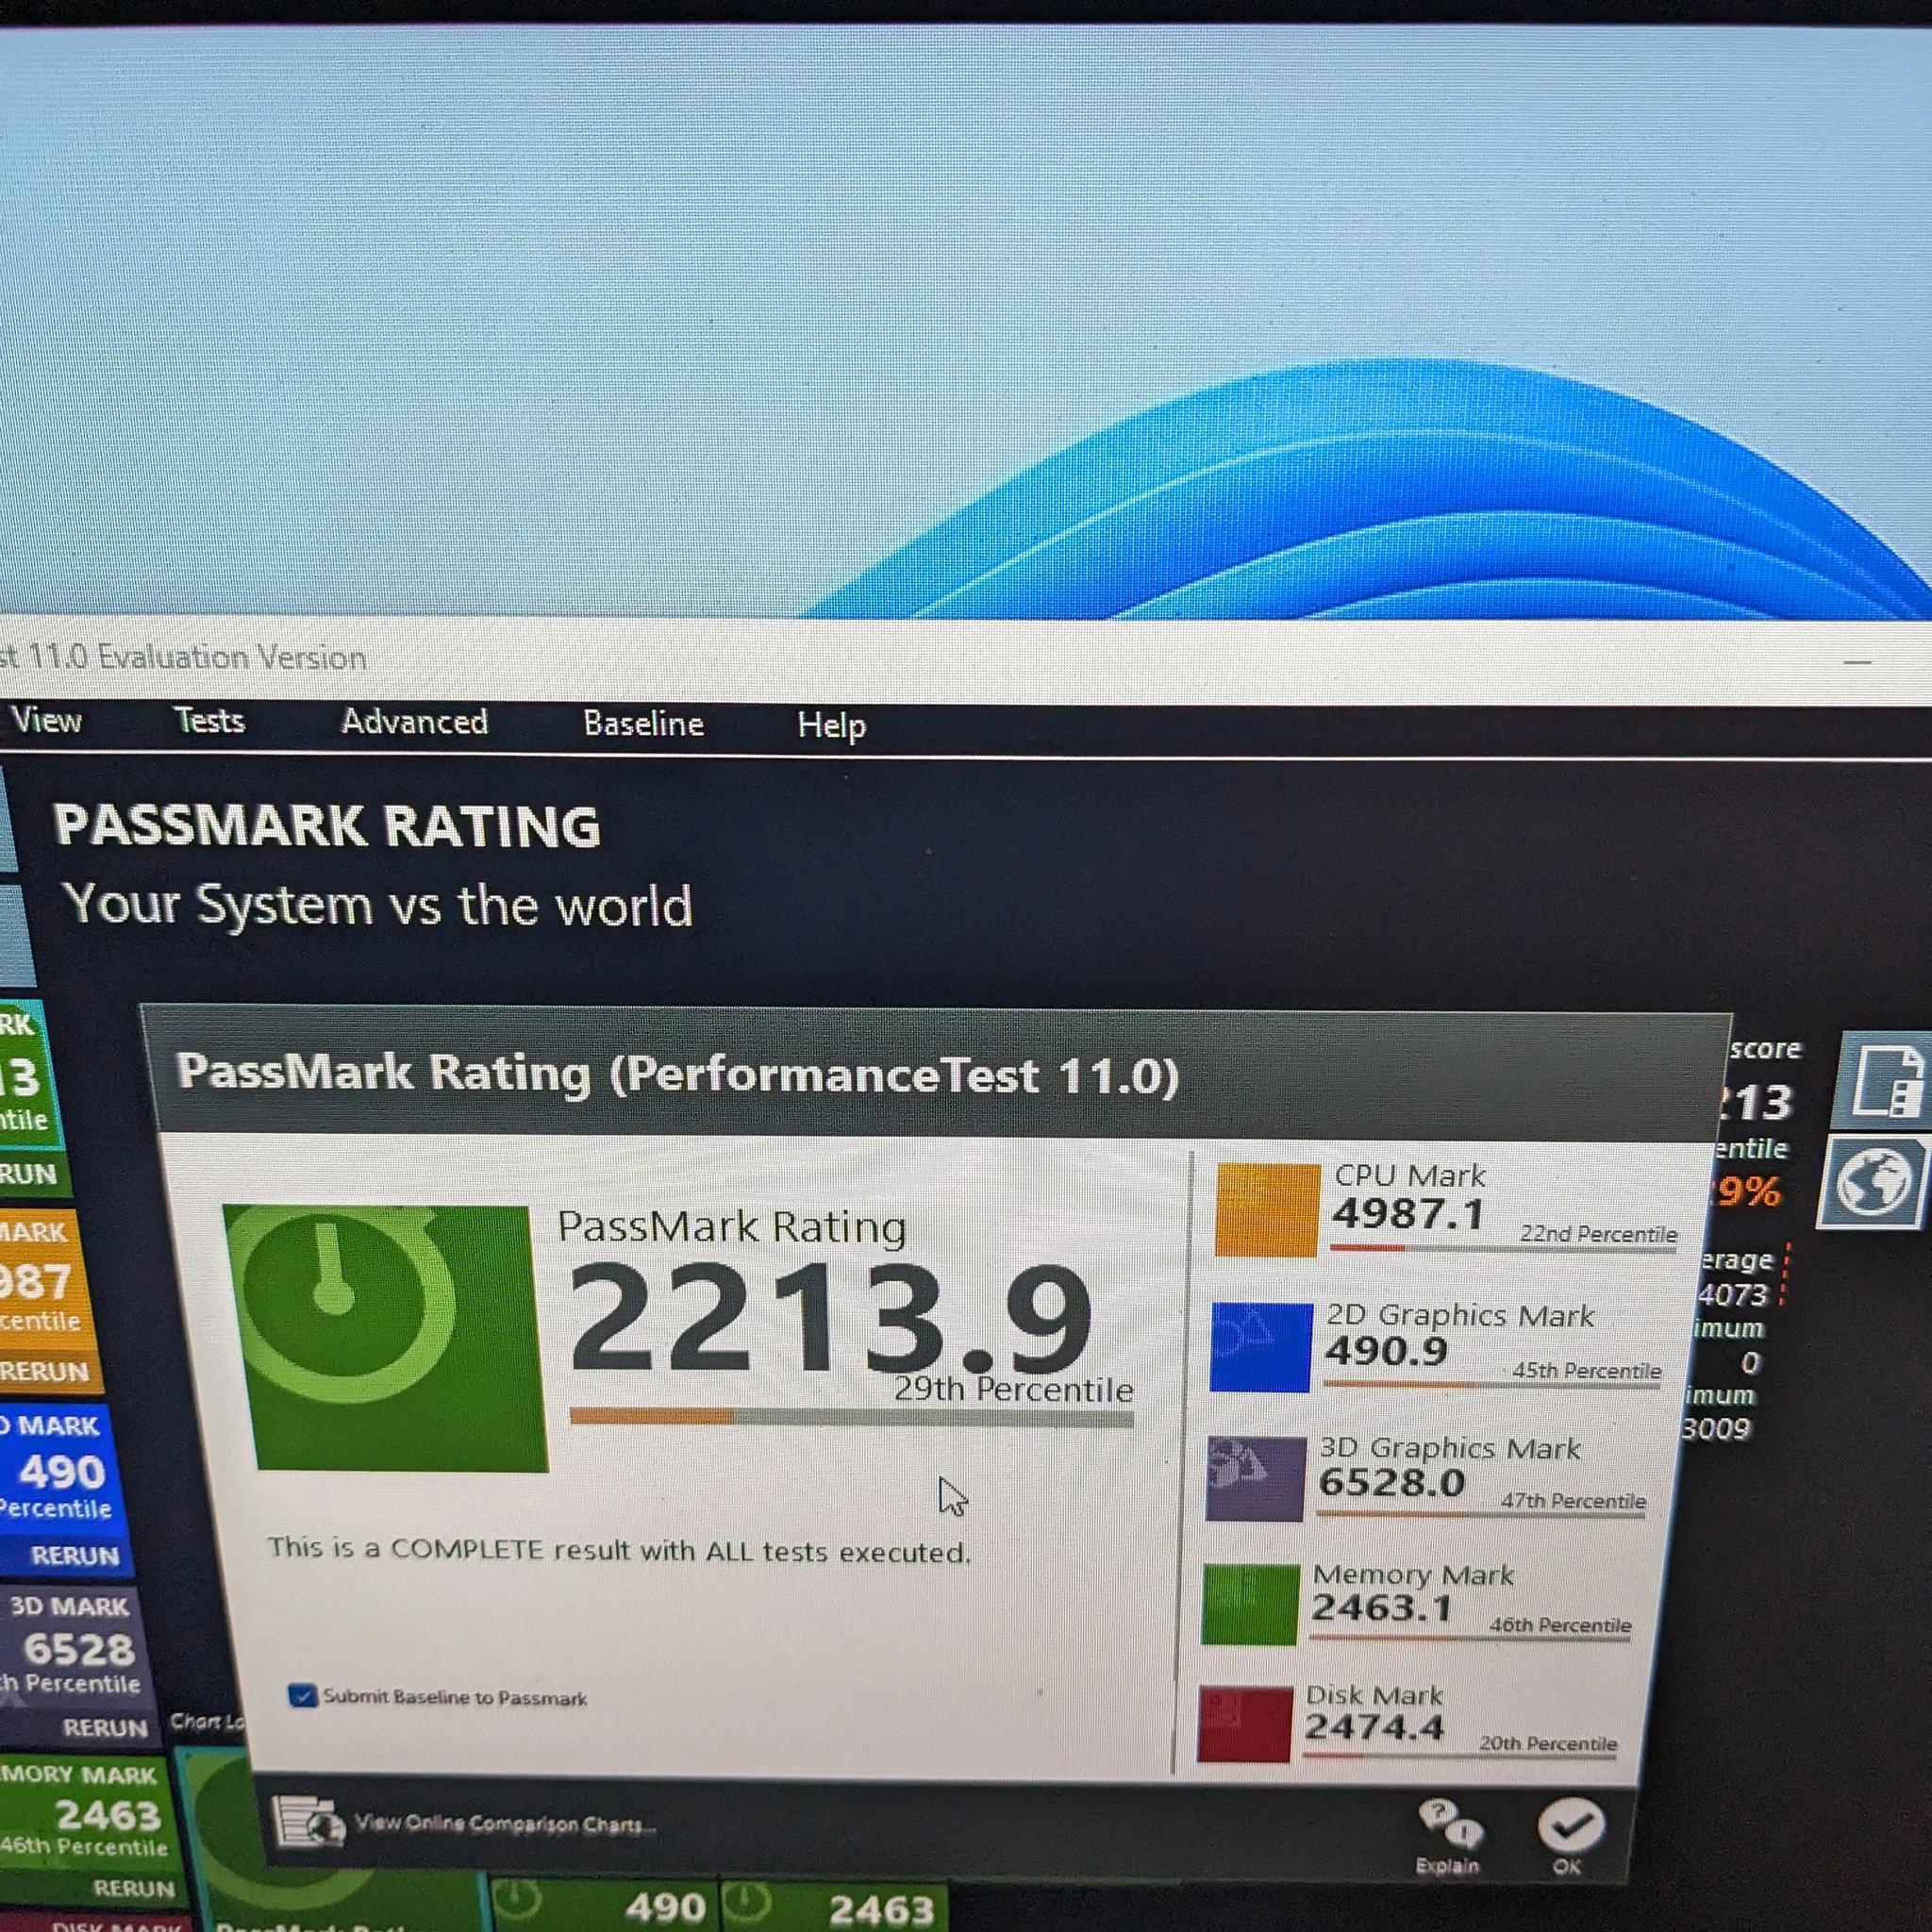The width and height of the screenshot is (1932, 1932).
Task: Open the Baseline menu
Action: point(643,724)
